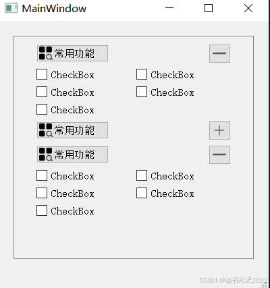This screenshot has width=270, height=288.
Task: Tick the top-left CheckBox in bottom section
Action: tap(42, 175)
